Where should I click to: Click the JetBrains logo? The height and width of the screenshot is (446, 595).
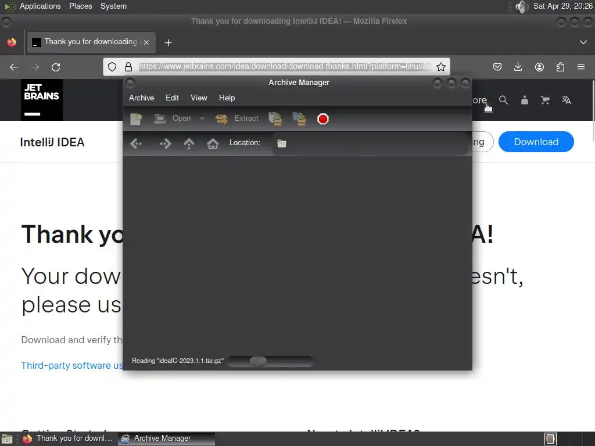tap(42, 100)
